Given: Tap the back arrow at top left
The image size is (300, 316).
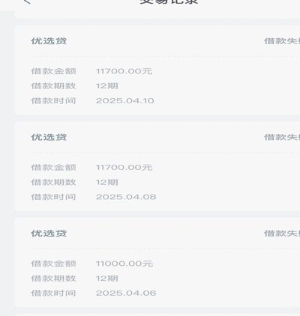Looking at the screenshot, I should pyautogui.click(x=27, y=1).
